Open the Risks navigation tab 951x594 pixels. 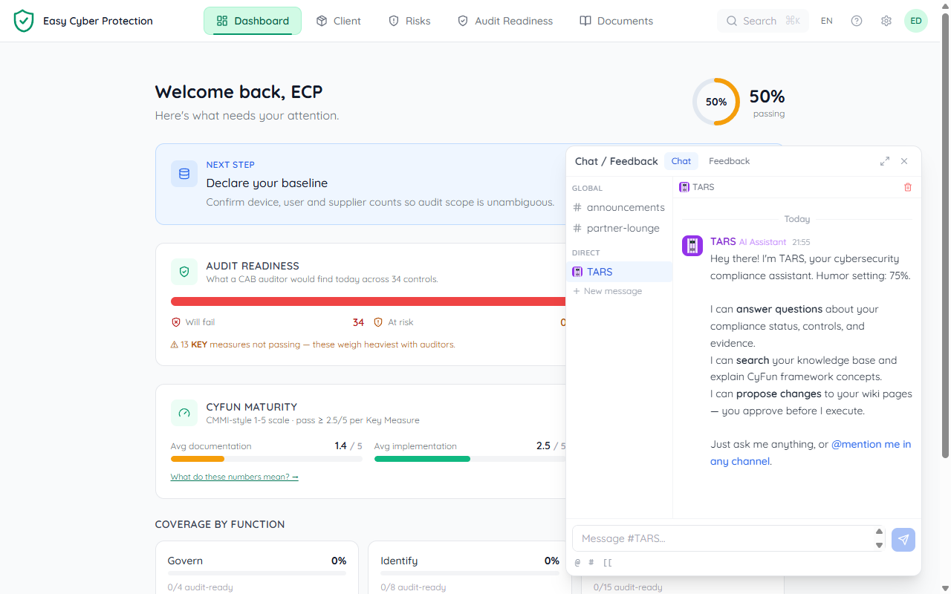click(x=409, y=21)
